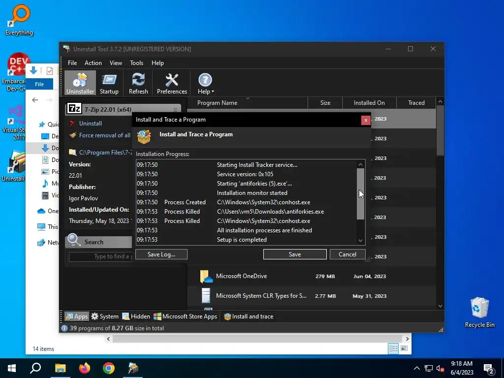Click the Uninstall link for 7-Zip
This screenshot has height=378, width=504.
91,124
